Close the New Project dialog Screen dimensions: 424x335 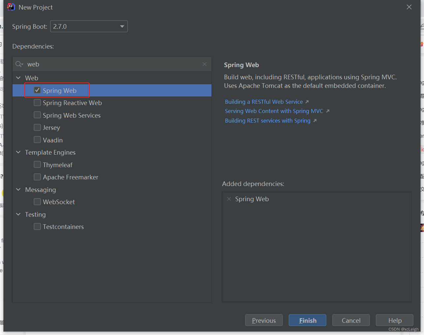[x=409, y=7]
